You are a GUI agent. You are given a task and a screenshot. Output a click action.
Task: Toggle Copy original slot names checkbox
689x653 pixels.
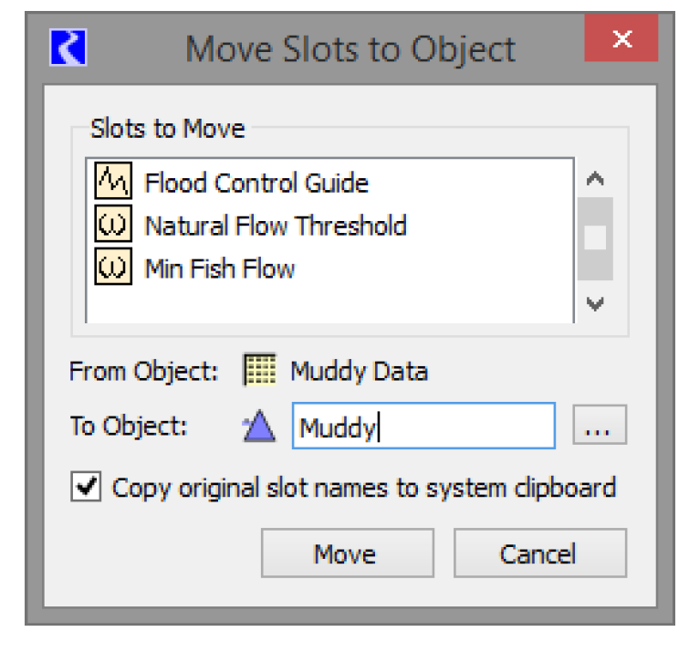86,488
